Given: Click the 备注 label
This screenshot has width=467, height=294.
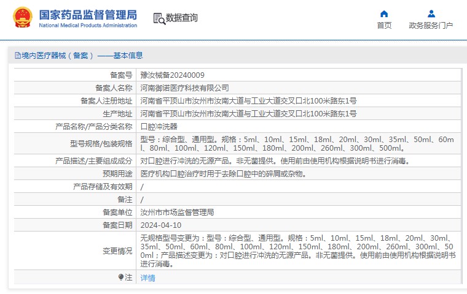Looking at the screenshot, I should point(125,200).
